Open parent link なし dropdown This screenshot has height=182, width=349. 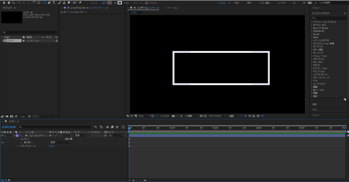(116, 136)
